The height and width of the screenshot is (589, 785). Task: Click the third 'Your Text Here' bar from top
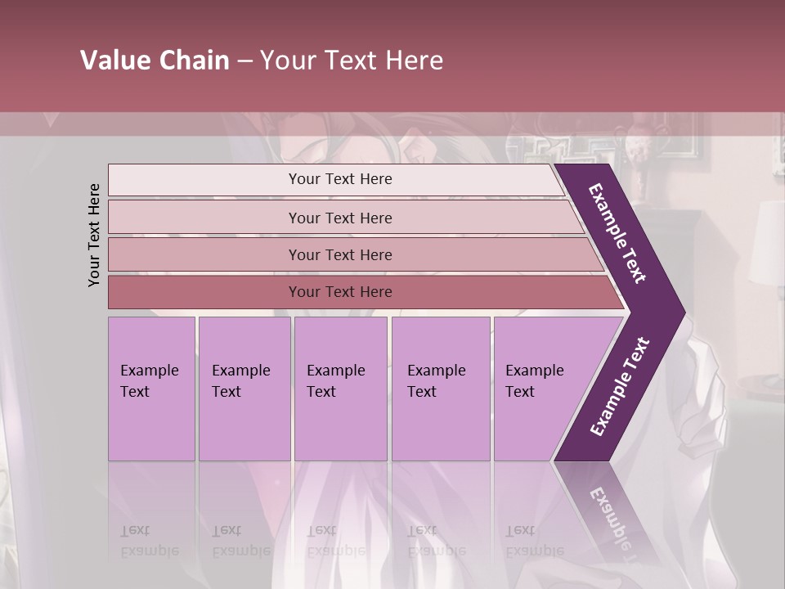pos(340,254)
